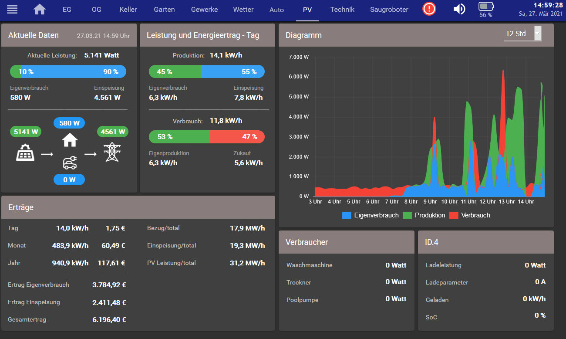Click the Zukauf 5,6 kW/h value
This screenshot has width=566, height=339.
[248, 163]
